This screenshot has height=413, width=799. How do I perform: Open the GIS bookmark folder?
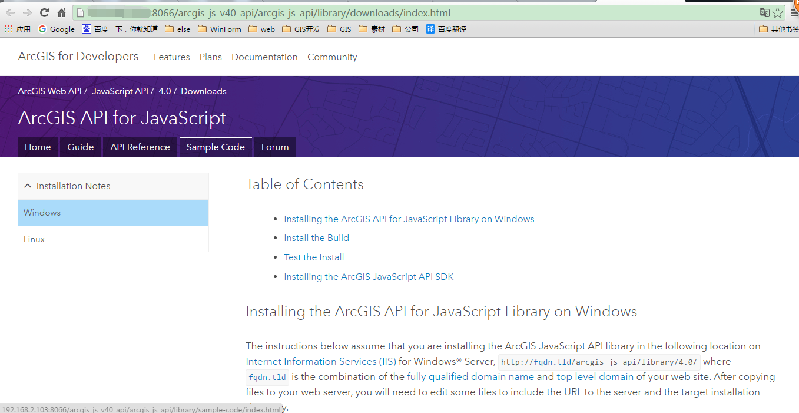click(339, 29)
